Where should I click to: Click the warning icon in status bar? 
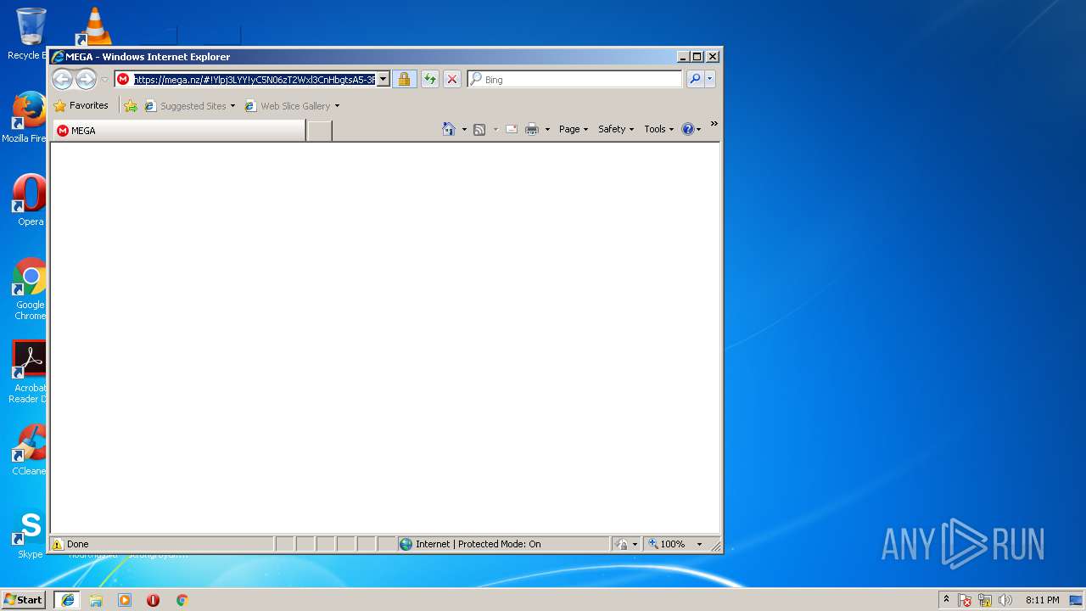tap(58, 544)
